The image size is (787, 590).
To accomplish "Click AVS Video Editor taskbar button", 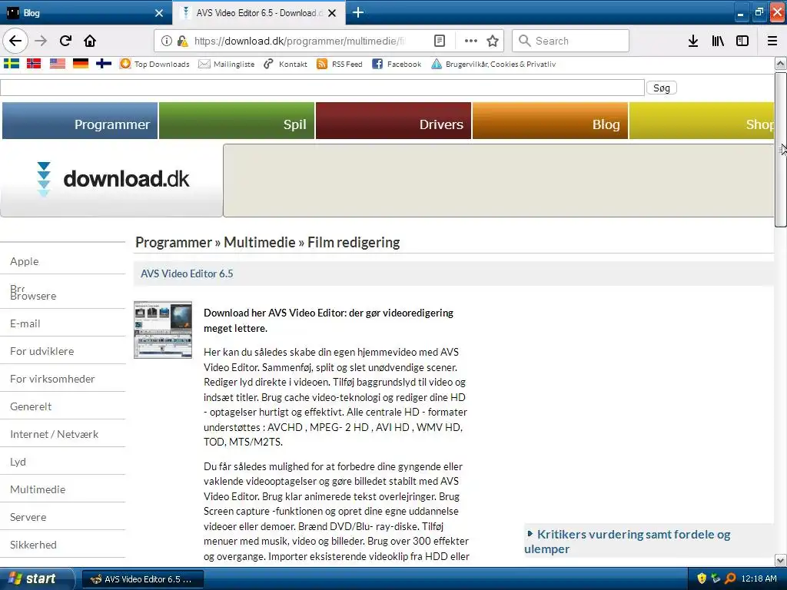I will pyautogui.click(x=142, y=579).
